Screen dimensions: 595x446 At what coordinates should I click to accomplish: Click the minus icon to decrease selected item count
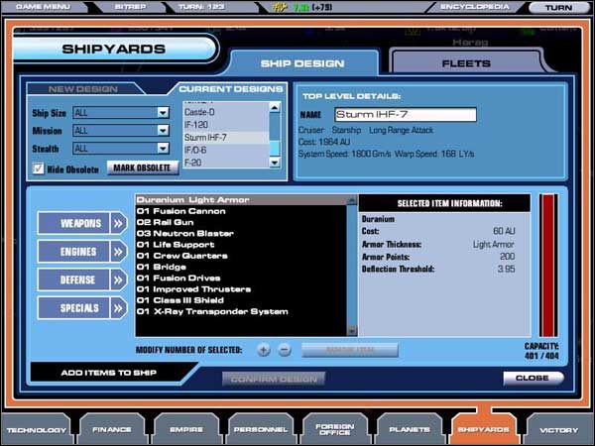pos(284,350)
